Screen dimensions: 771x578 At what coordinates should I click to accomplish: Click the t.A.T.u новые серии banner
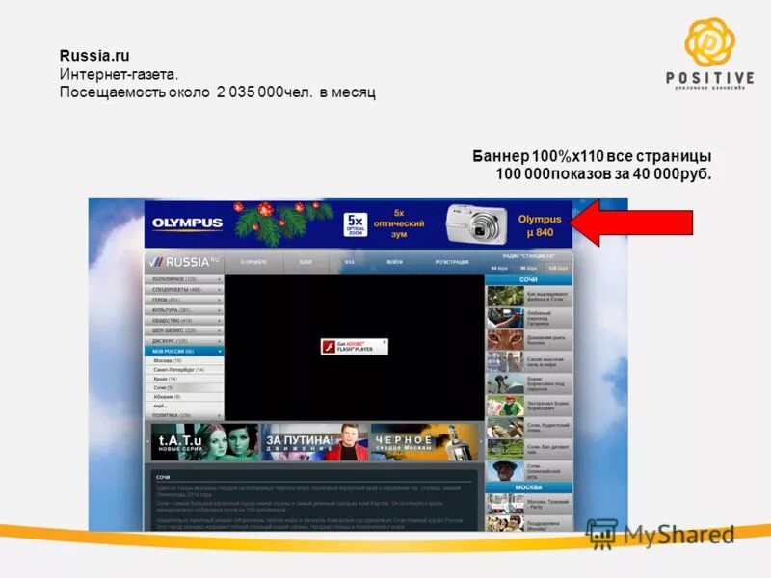[x=204, y=442]
